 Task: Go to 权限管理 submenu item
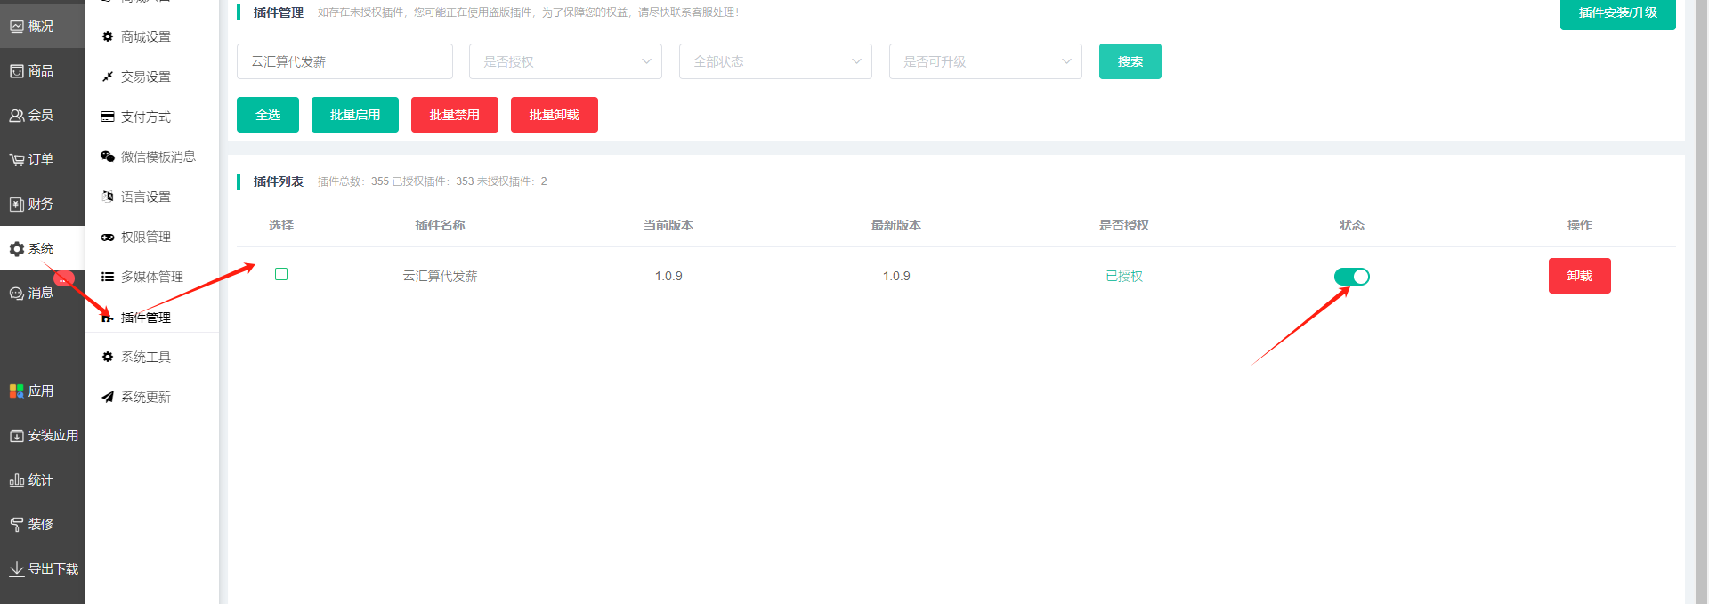click(x=145, y=237)
